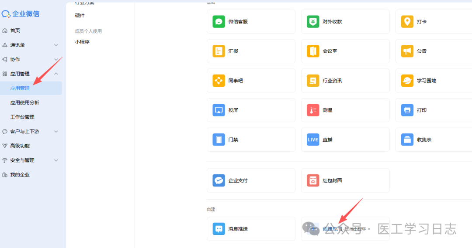Click the 企业微信 logo
The image size is (472, 248).
[x=21, y=14]
